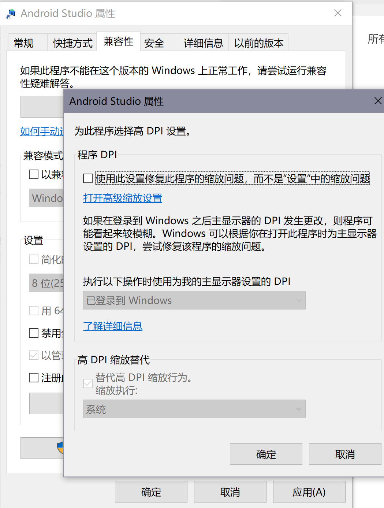Check the 注册 restart checkbox

click(x=34, y=378)
